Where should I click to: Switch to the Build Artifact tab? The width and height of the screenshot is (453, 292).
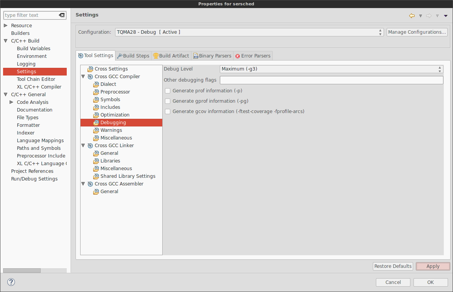(x=171, y=56)
